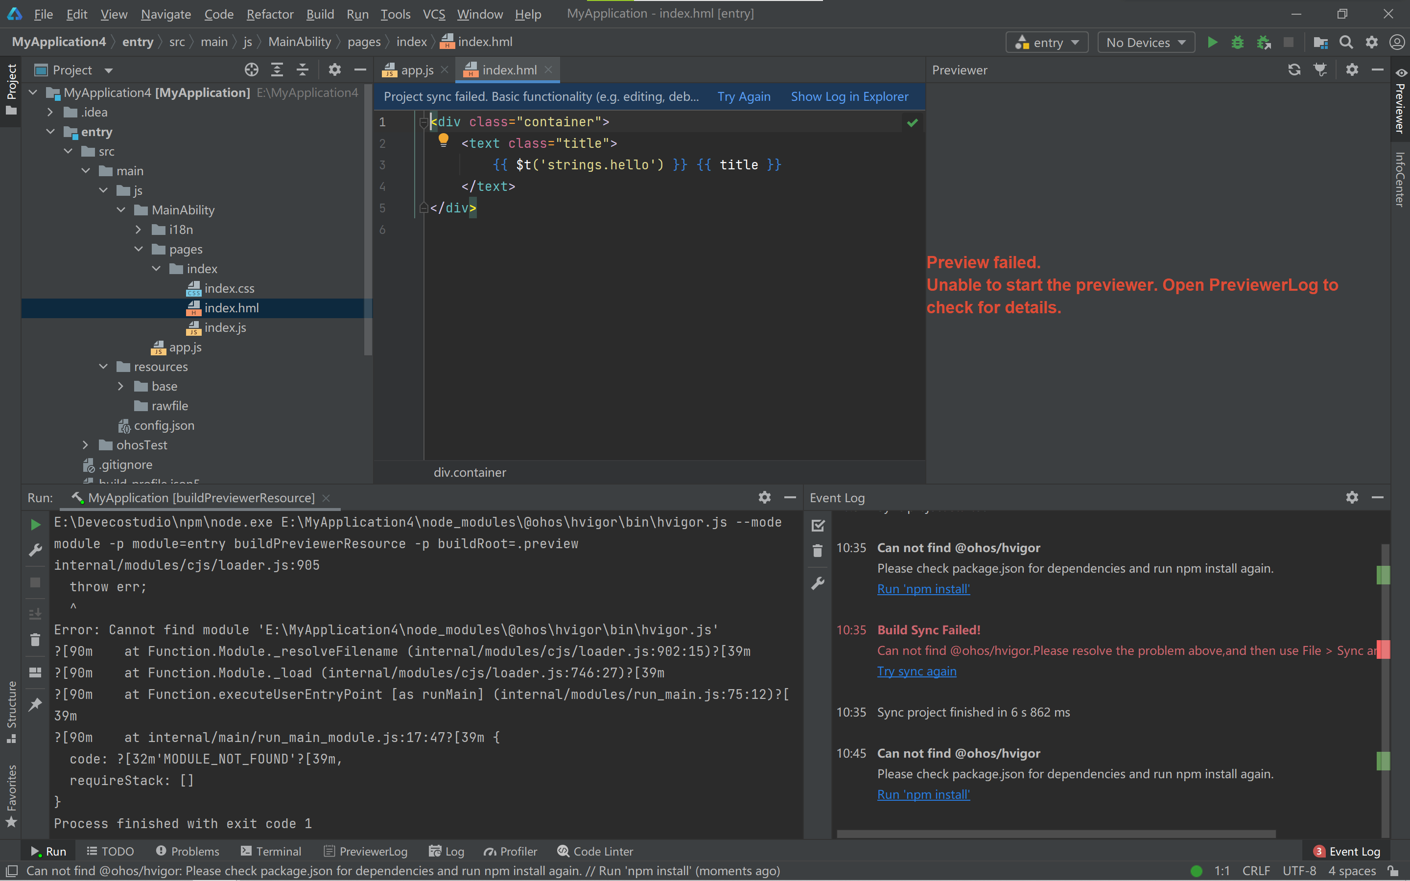Open Search Everywhere magnifier icon
The width and height of the screenshot is (1410, 881).
click(1346, 43)
